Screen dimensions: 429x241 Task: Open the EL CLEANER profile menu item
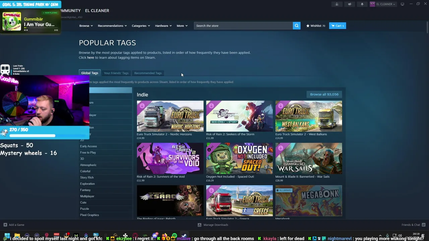pyautogui.click(x=97, y=10)
